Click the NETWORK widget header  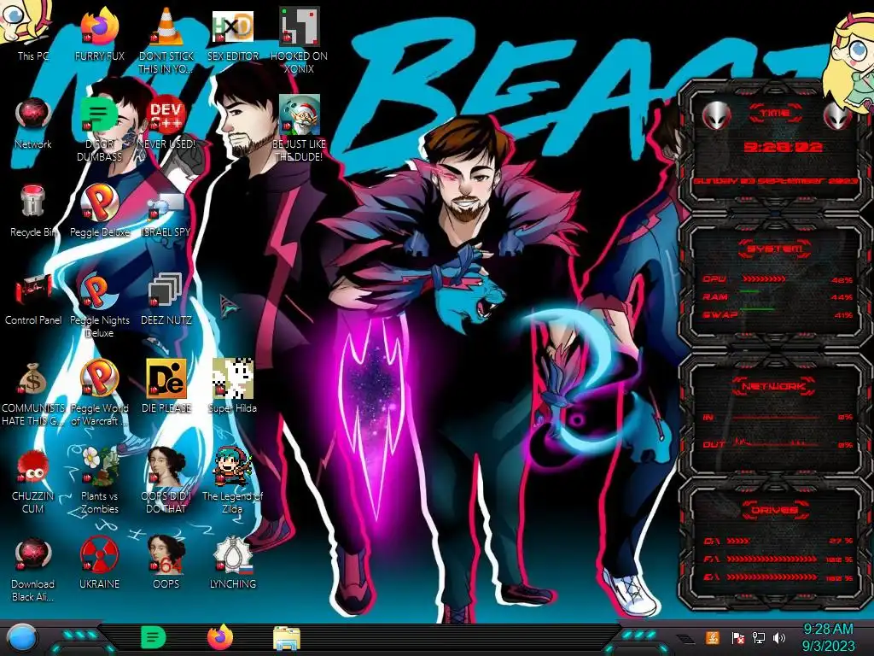click(x=773, y=385)
